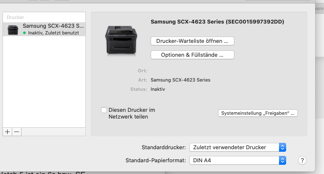Image resolution: width=324 pixels, height=174 pixels.
Task: Remove the selected printer with the minus button
Action: pos(16,132)
